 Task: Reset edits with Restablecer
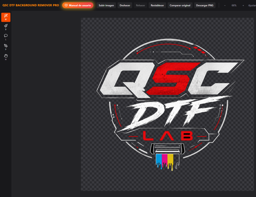(157, 5)
